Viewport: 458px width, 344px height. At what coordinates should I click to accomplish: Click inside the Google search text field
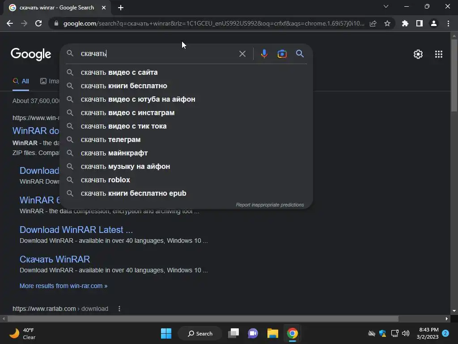[x=158, y=54]
